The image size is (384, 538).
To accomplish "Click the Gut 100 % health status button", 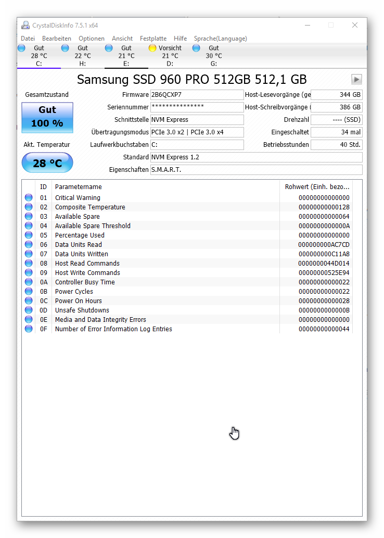I will point(47,117).
